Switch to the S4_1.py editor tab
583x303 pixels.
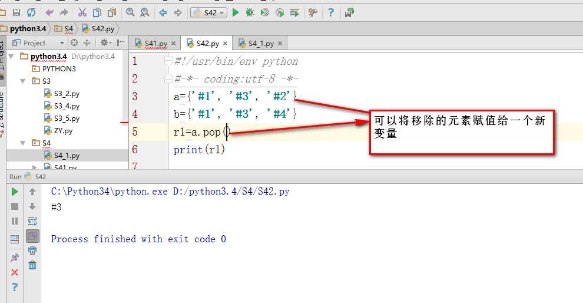tap(261, 44)
